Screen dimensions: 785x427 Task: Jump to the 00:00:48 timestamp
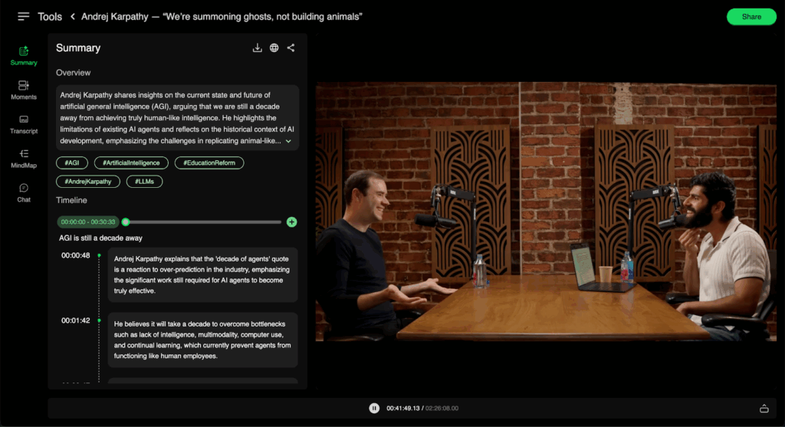76,255
